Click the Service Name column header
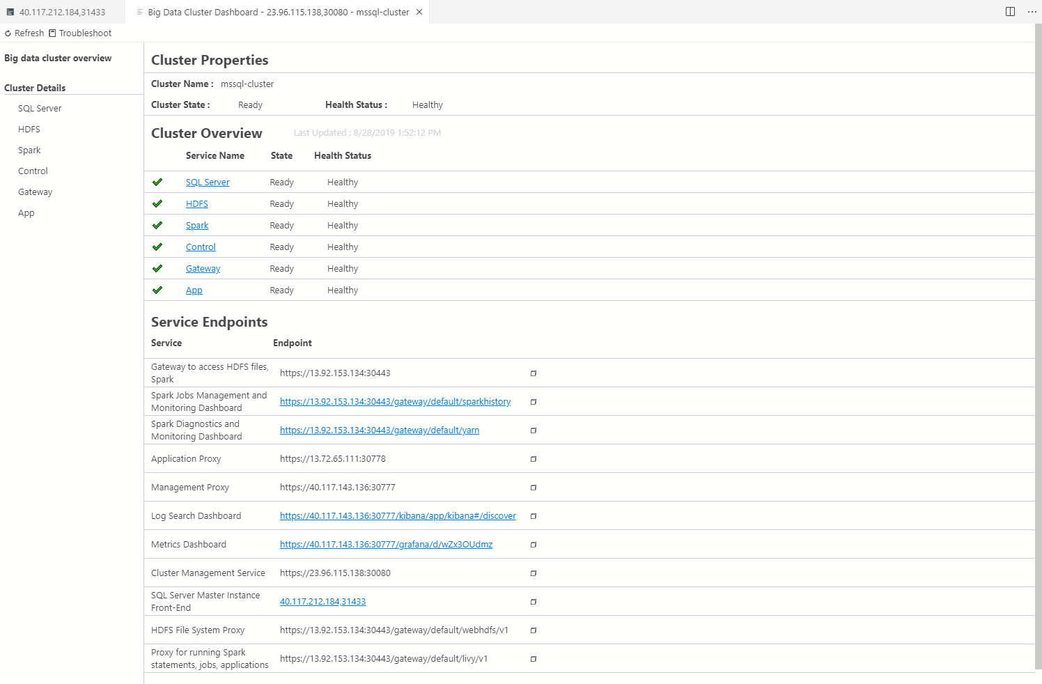The height and width of the screenshot is (684, 1042). coord(215,156)
